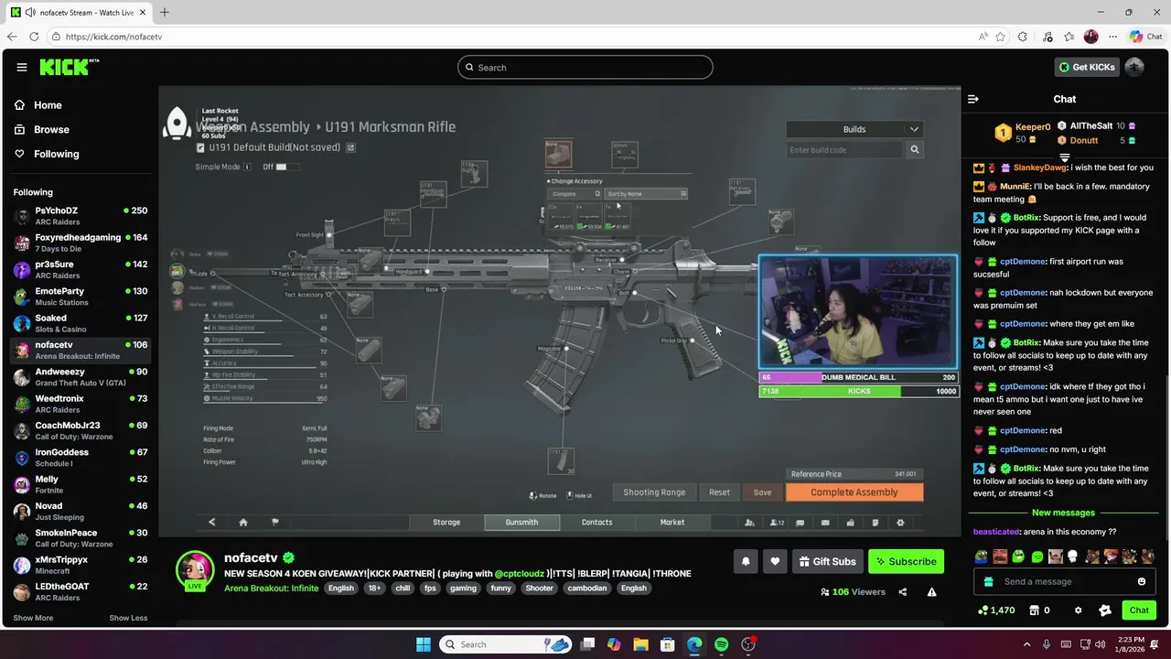This screenshot has width=1171, height=659.
Task: Click the cambodian tag
Action: pyautogui.click(x=587, y=589)
